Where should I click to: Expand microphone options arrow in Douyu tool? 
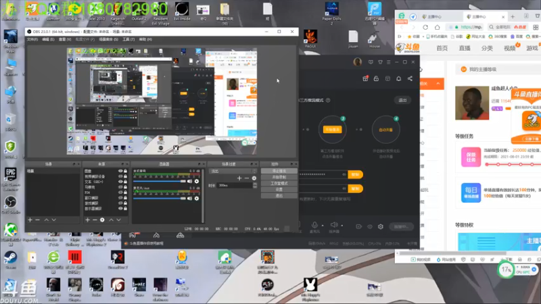click(x=323, y=226)
